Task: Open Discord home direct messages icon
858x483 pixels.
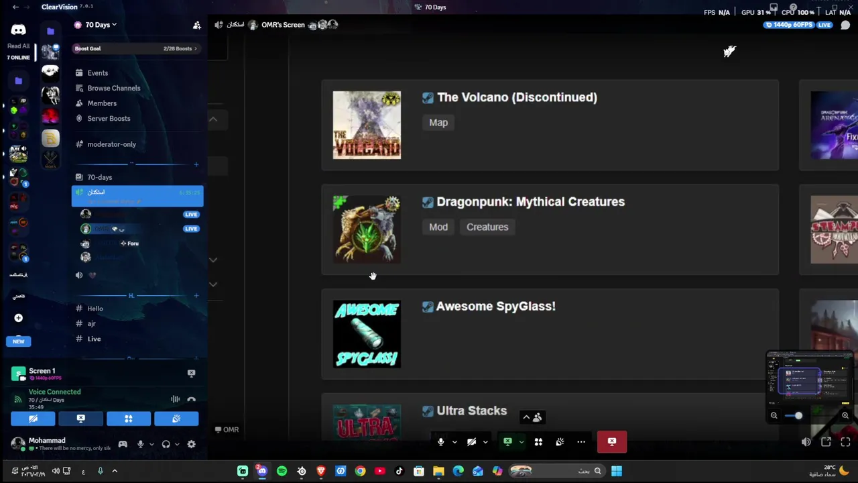Action: tap(18, 30)
